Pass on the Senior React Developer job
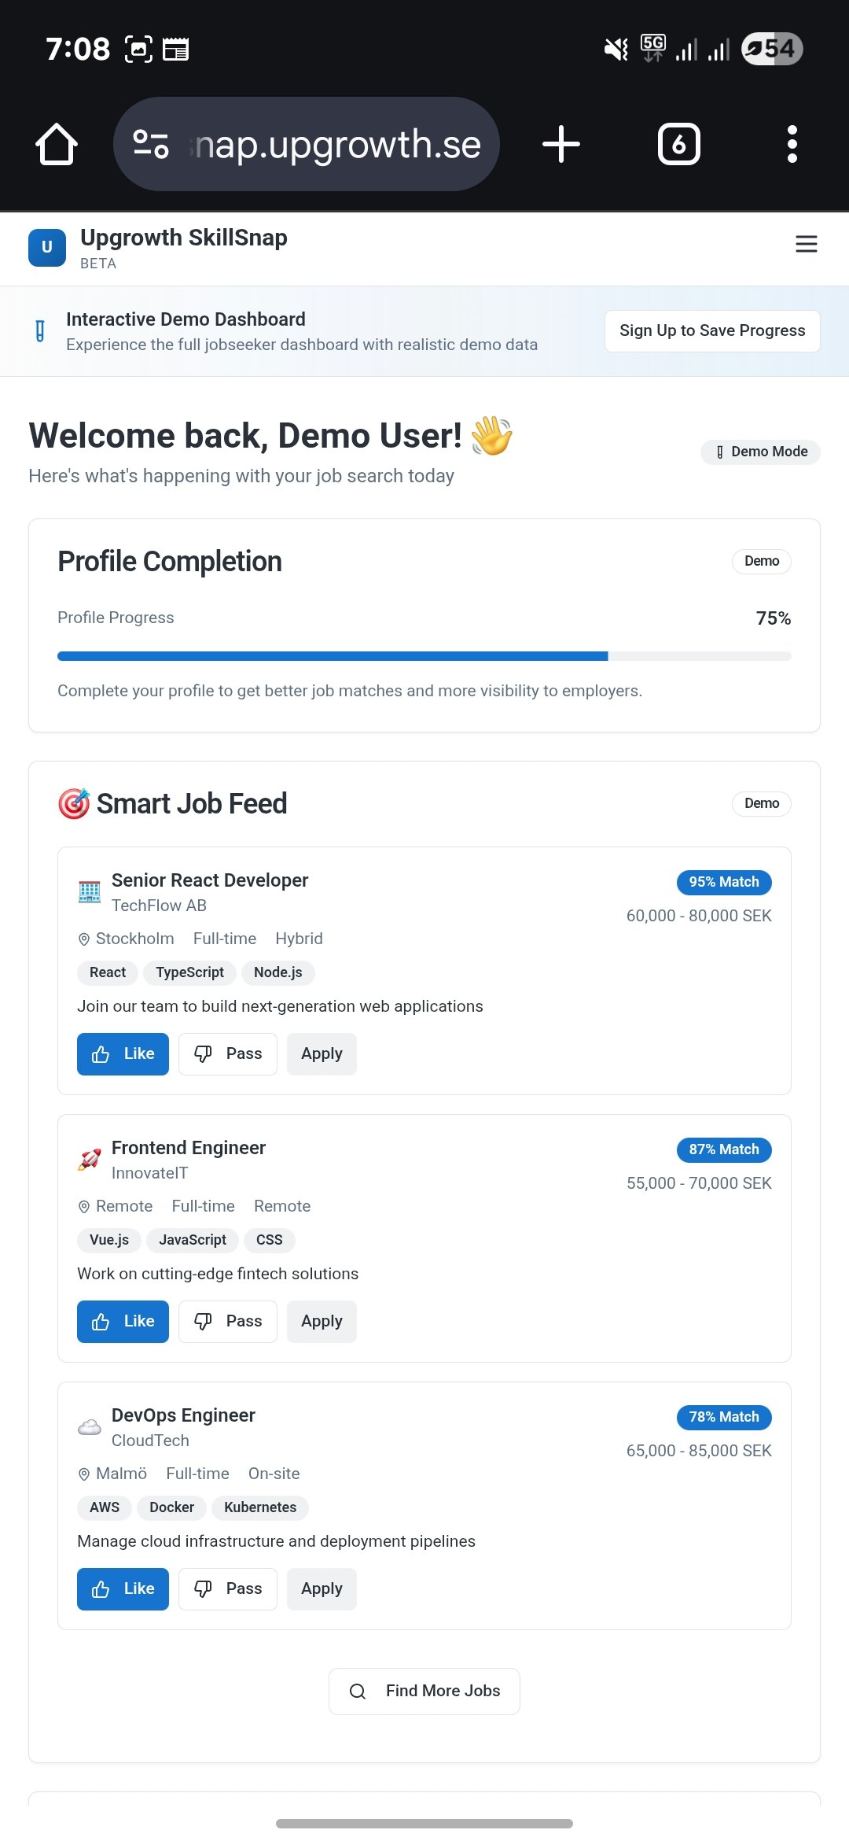Screen dimensions: 849x1841 228,1053
